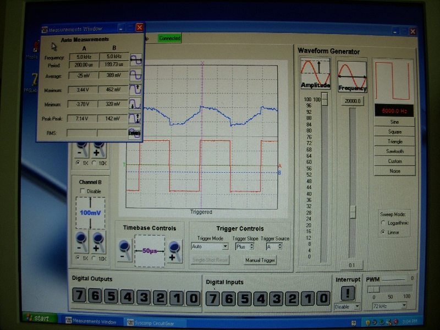Open the Interrupt Disable dropdown
Image resolution: width=440 pixels, height=330 pixels.
tap(347, 307)
